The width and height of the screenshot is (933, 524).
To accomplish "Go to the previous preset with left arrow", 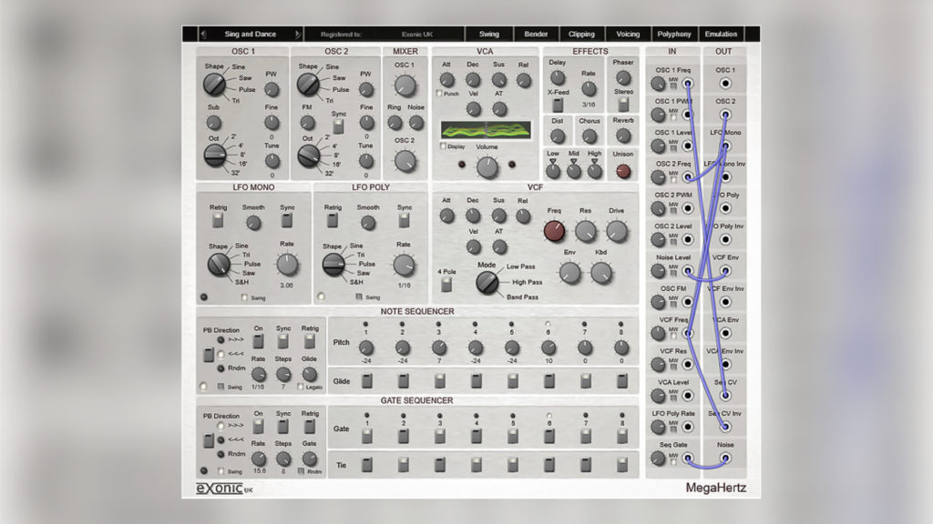I will 202,35.
